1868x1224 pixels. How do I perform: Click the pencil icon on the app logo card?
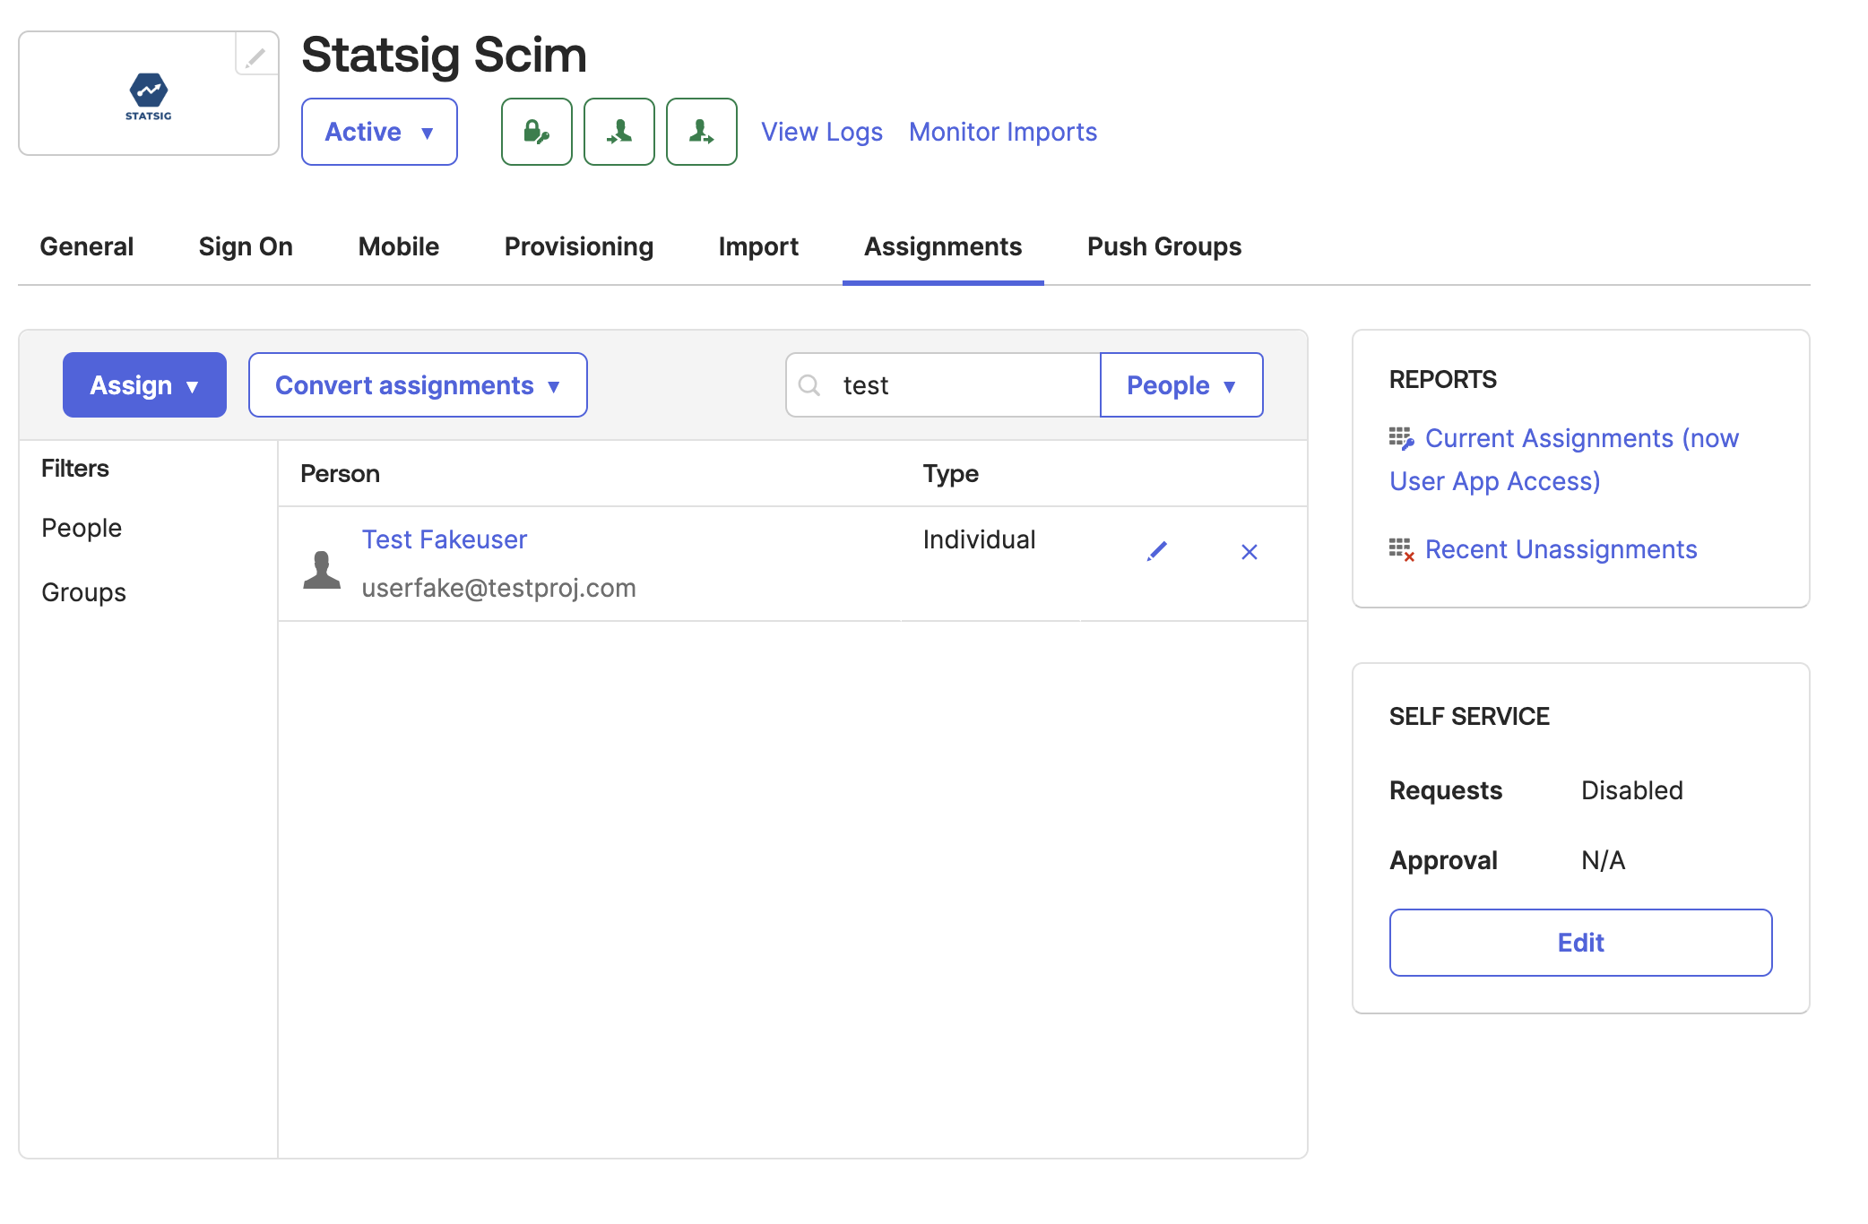pyautogui.click(x=256, y=57)
